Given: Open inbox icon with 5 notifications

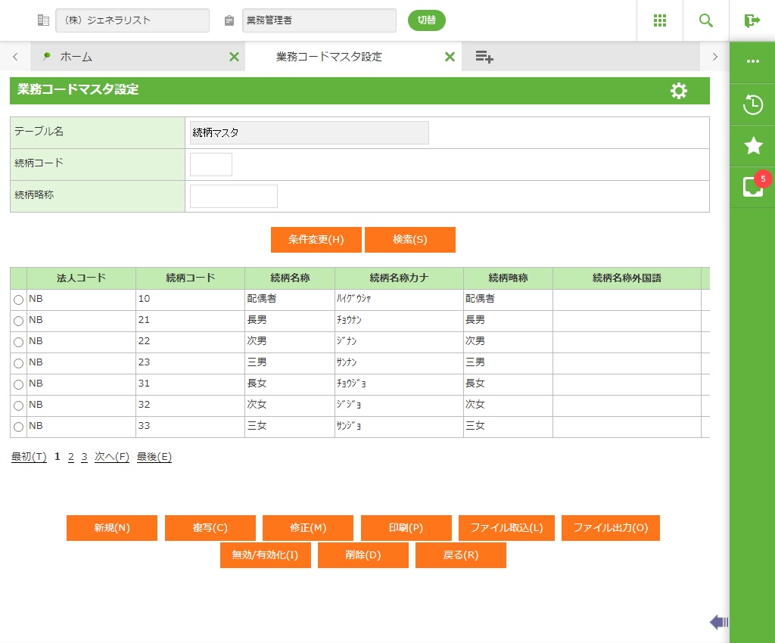Looking at the screenshot, I should tap(752, 187).
